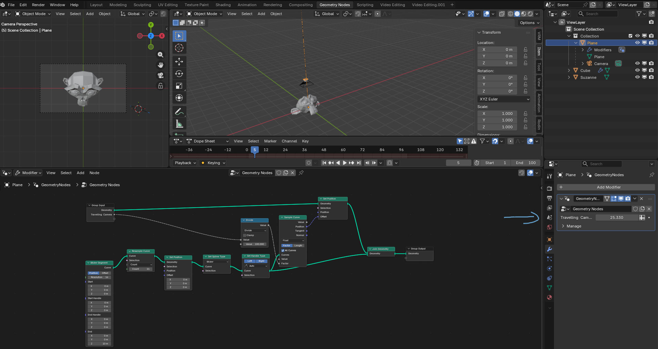The image size is (658, 349).
Task: Activate the Annotate pencil tool
Action: (179, 112)
